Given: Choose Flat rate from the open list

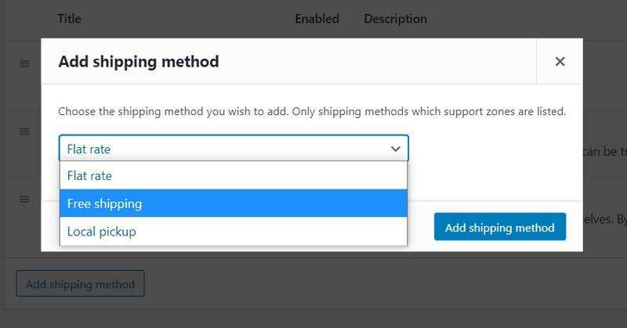Looking at the screenshot, I should point(234,176).
